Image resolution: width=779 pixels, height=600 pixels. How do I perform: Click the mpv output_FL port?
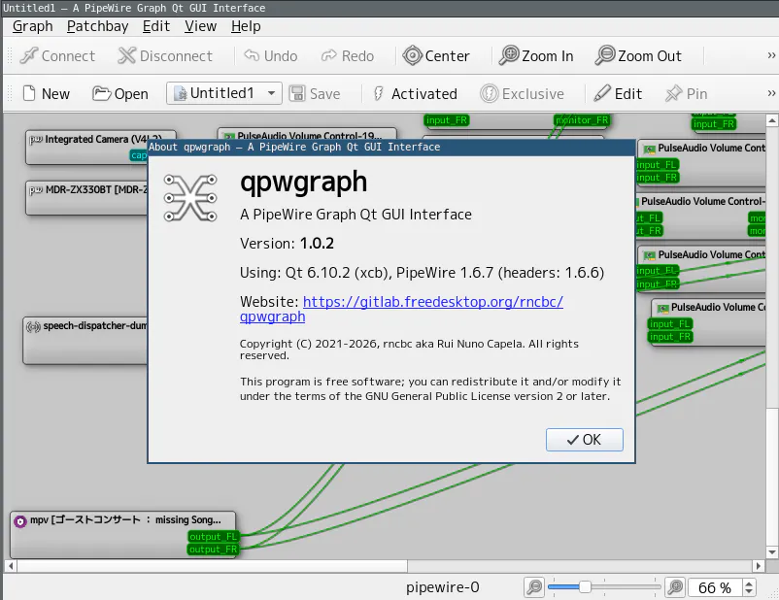(x=213, y=537)
